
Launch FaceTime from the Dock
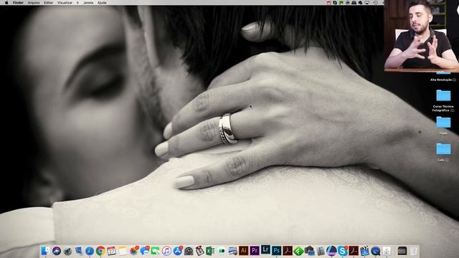pos(155,251)
